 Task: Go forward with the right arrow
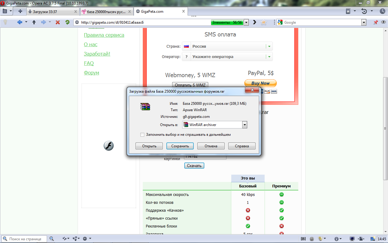(43, 22)
